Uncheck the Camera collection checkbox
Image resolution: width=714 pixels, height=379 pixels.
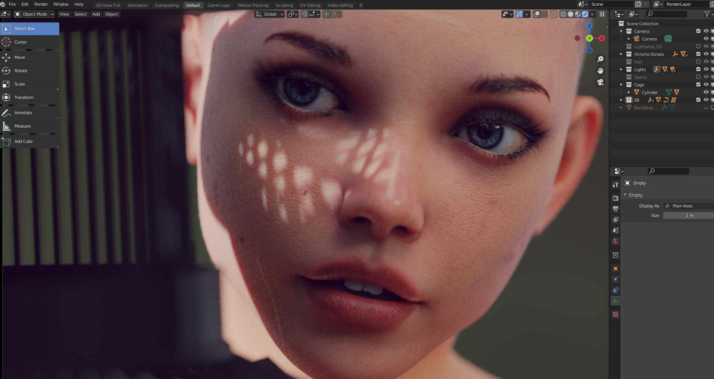pos(698,31)
